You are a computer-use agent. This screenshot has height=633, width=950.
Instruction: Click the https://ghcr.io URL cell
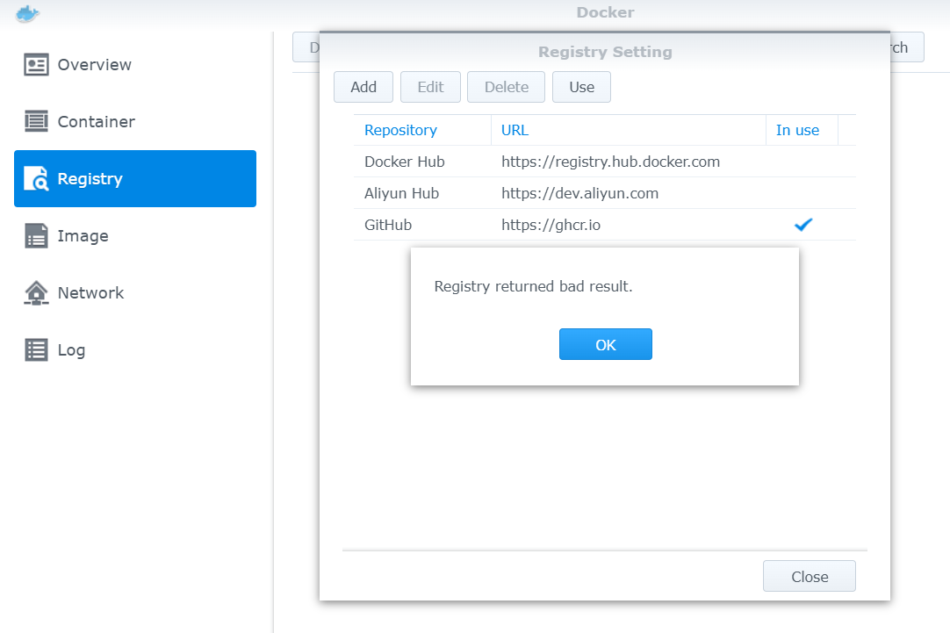pos(551,225)
